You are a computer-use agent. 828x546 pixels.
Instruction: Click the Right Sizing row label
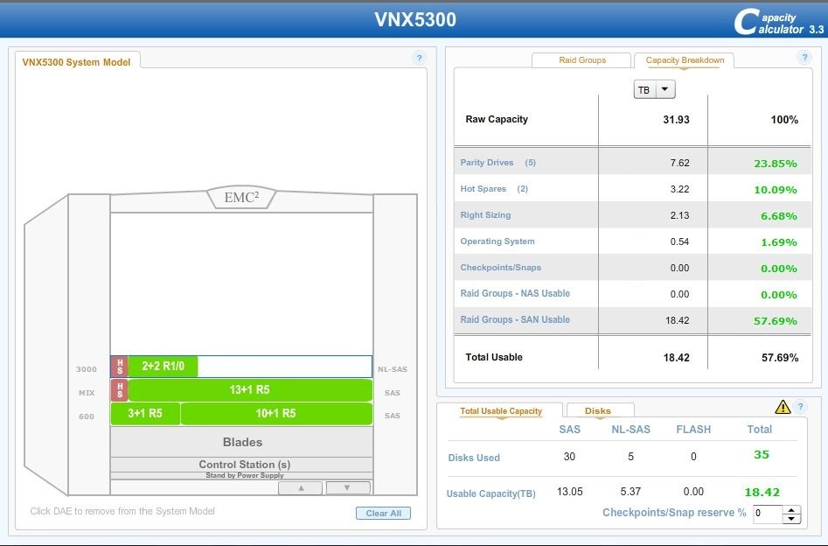click(485, 215)
